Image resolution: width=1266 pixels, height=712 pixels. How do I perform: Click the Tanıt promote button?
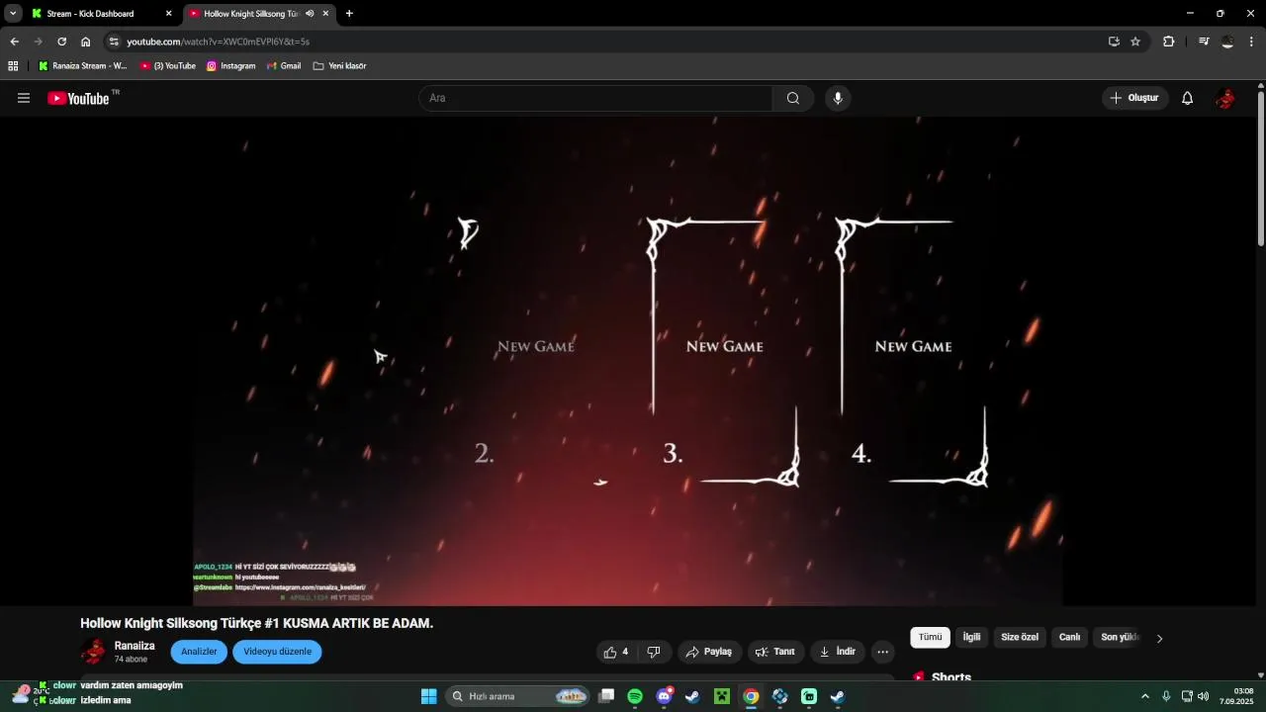[775, 652]
